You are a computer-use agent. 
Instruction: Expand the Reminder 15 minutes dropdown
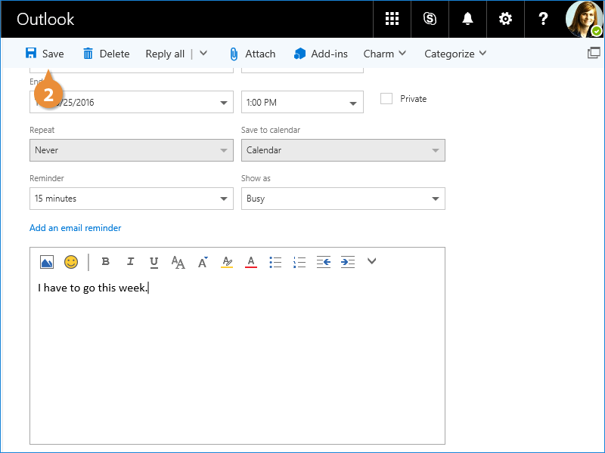click(131, 199)
